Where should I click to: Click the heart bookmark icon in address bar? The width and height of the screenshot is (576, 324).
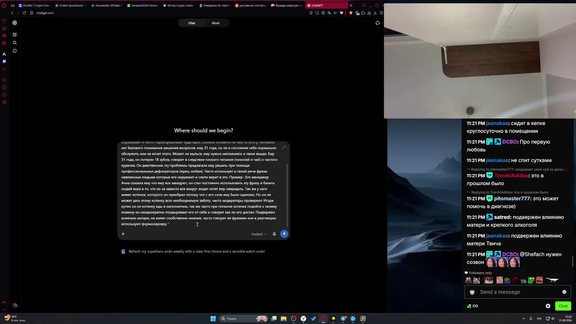[341, 13]
